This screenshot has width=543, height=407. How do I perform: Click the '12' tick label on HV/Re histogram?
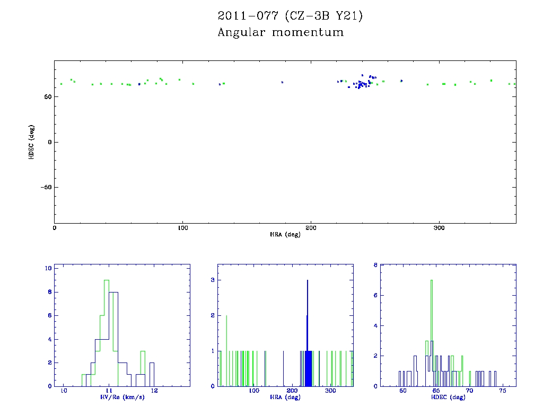tap(154, 391)
